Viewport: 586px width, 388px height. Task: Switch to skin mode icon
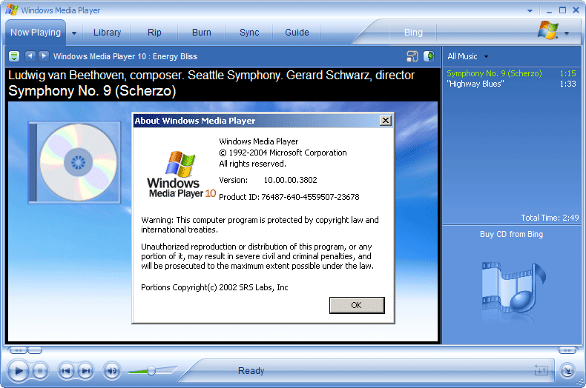click(567, 370)
